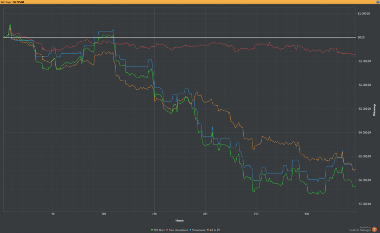This screenshot has width=380, height=233.
Task: Click the 50 hands x-axis tick label
Action: 53,214
